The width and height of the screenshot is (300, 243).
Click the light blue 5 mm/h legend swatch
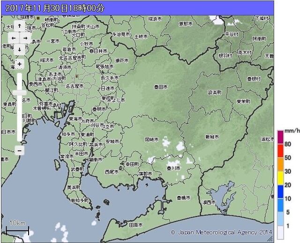[x=280, y=205]
